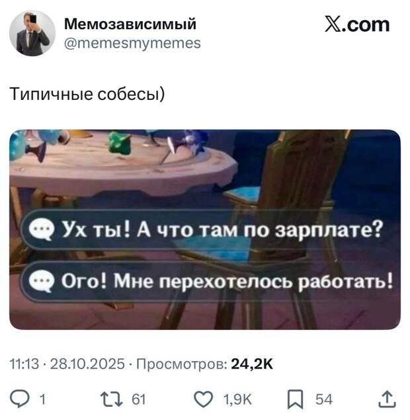Click the reply speech bubble icon

pyautogui.click(x=20, y=399)
